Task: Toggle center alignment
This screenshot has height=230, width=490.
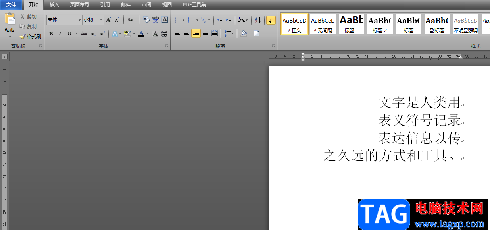Action: click(186, 33)
